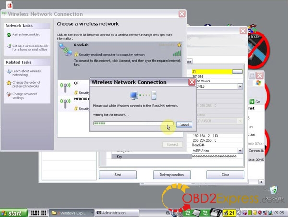288x217 pixels.
Task: Click the yellow 21 tray icon
Action: pyautogui.click(x=231, y=212)
